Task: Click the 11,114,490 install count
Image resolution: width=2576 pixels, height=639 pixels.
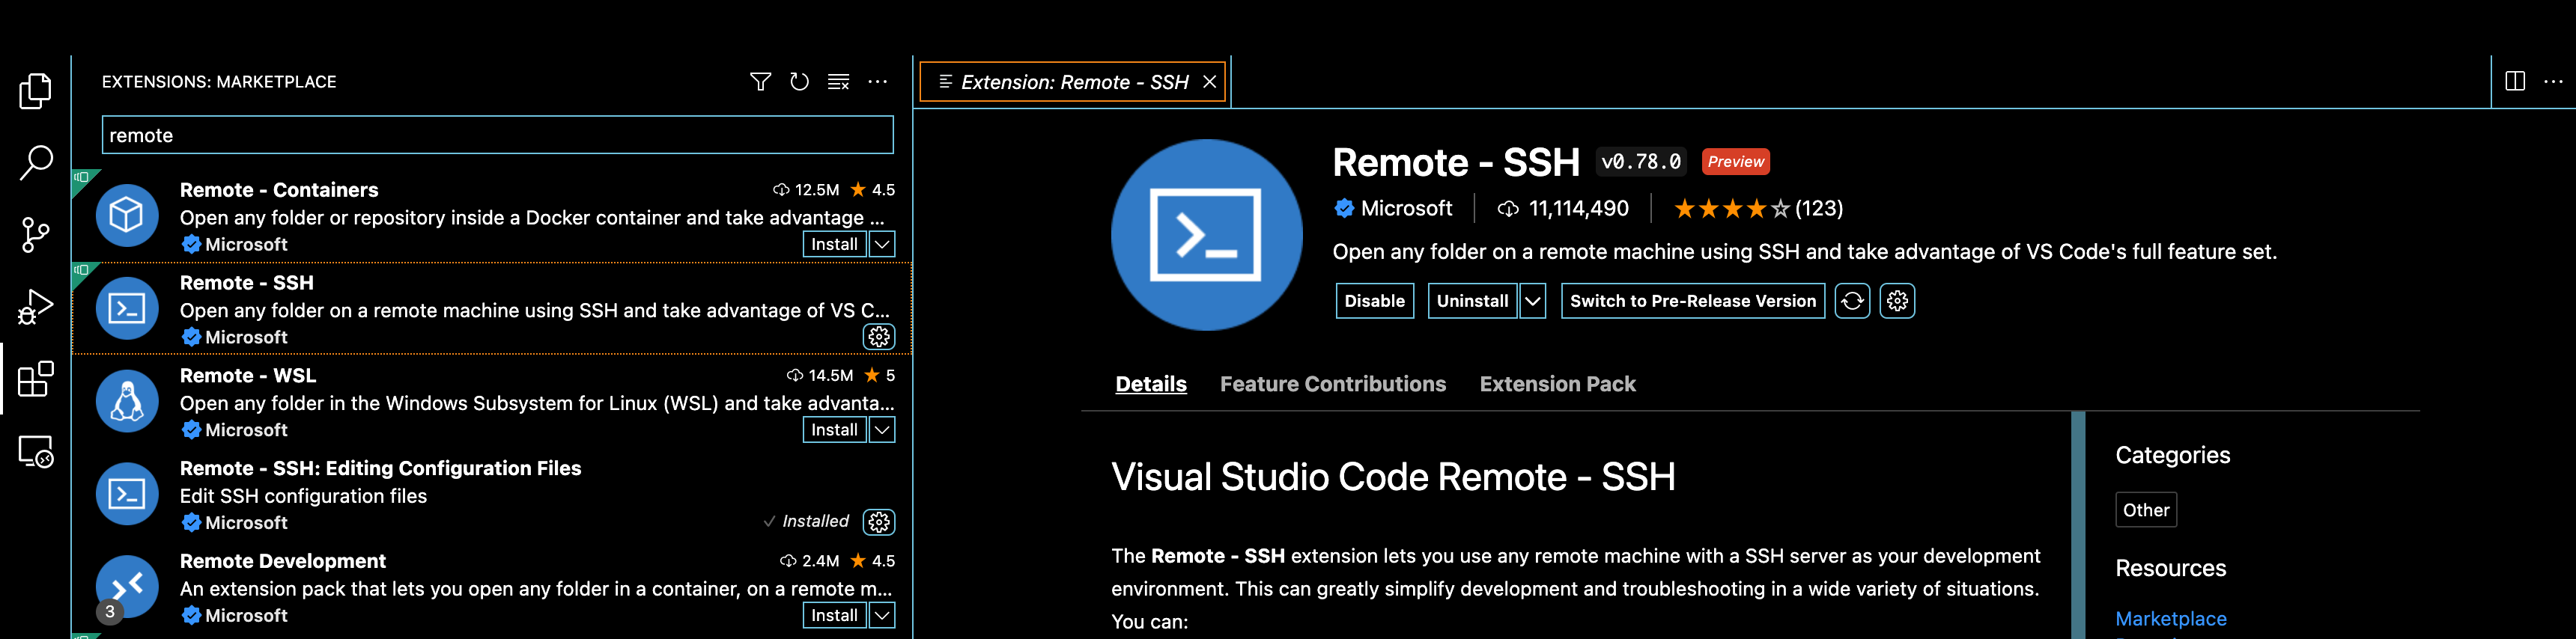Action: pos(1578,209)
